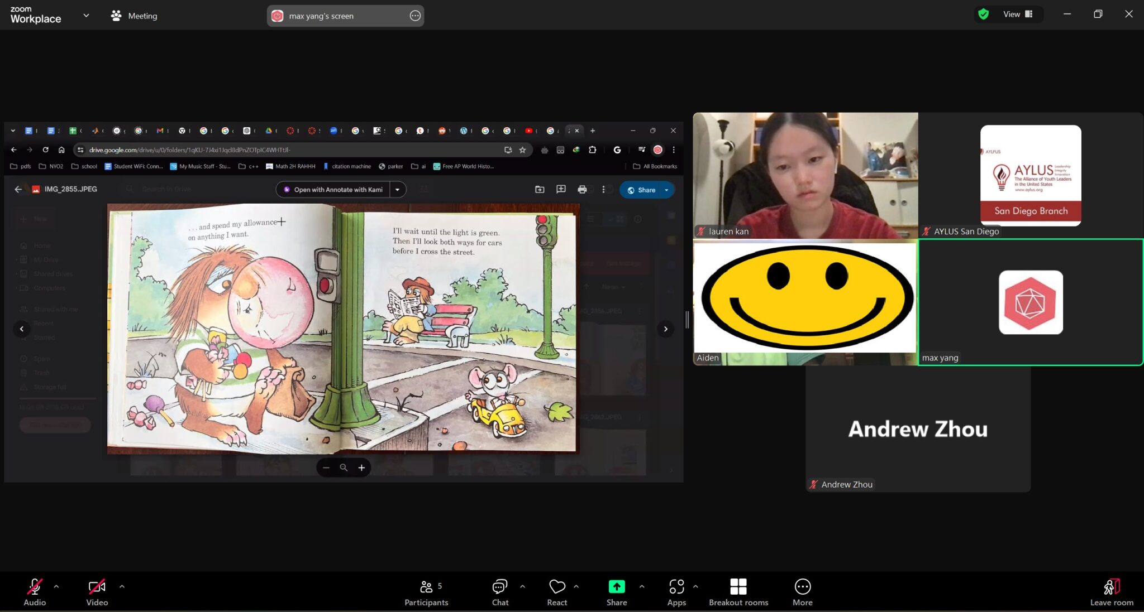Expand reaction options arrow beside React
This screenshot has height=612, width=1144.
(x=576, y=586)
